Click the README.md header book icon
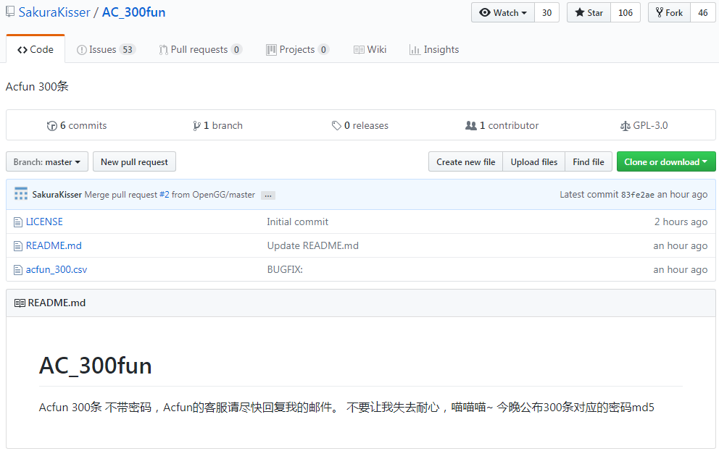This screenshot has height=451, width=719. (20, 303)
